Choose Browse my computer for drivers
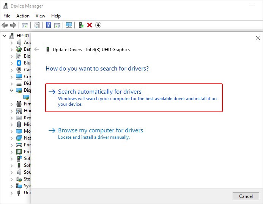This screenshot has height=204, width=263. [101, 130]
